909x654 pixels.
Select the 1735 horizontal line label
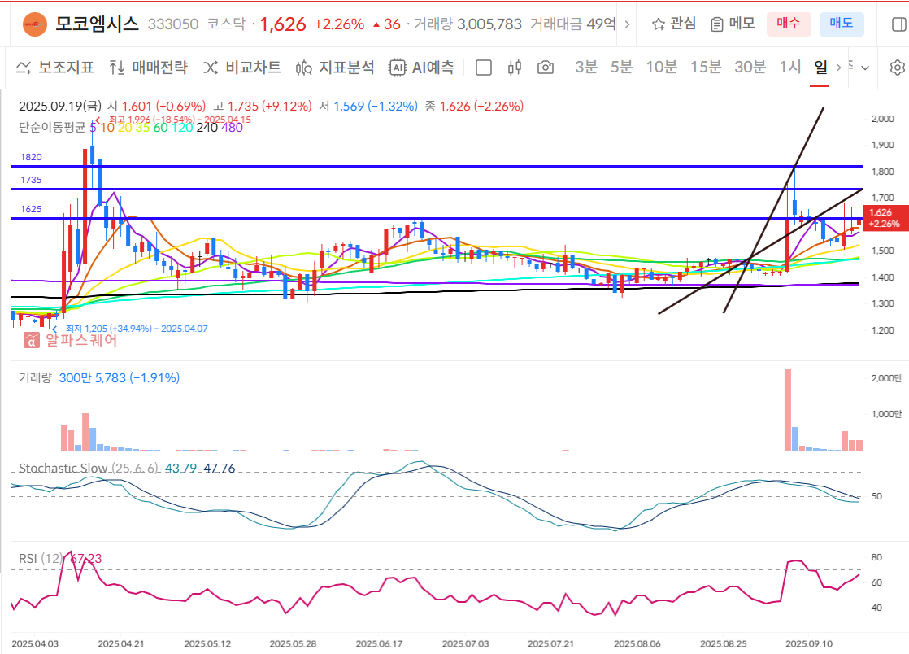point(32,180)
